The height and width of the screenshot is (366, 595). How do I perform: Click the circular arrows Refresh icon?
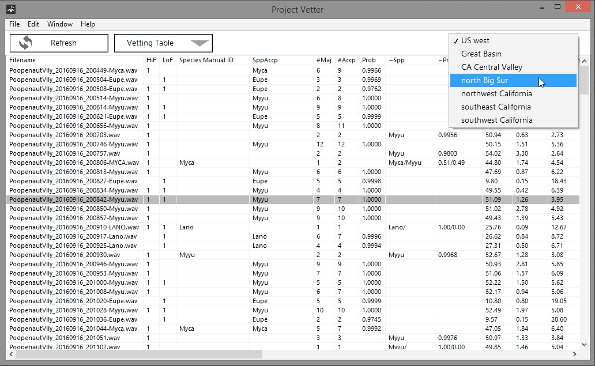tap(25, 43)
